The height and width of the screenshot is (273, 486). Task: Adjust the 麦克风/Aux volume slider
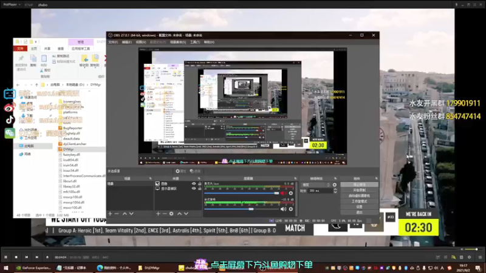pyautogui.click(x=242, y=193)
